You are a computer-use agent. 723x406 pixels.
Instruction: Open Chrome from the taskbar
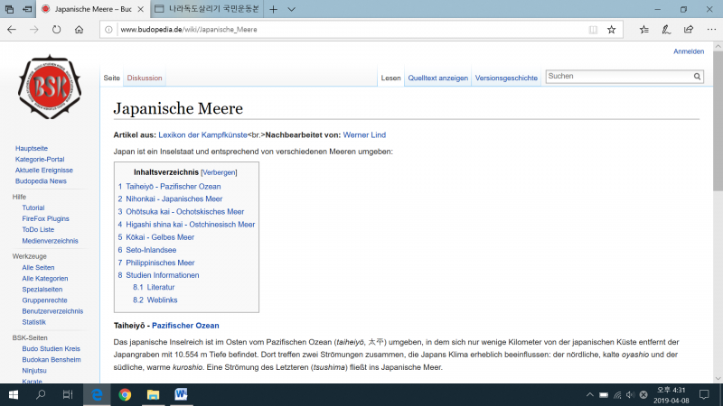point(125,394)
